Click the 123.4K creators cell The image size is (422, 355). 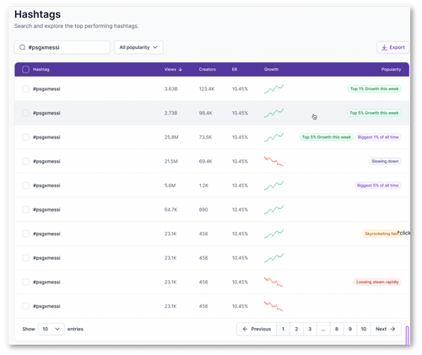point(207,89)
